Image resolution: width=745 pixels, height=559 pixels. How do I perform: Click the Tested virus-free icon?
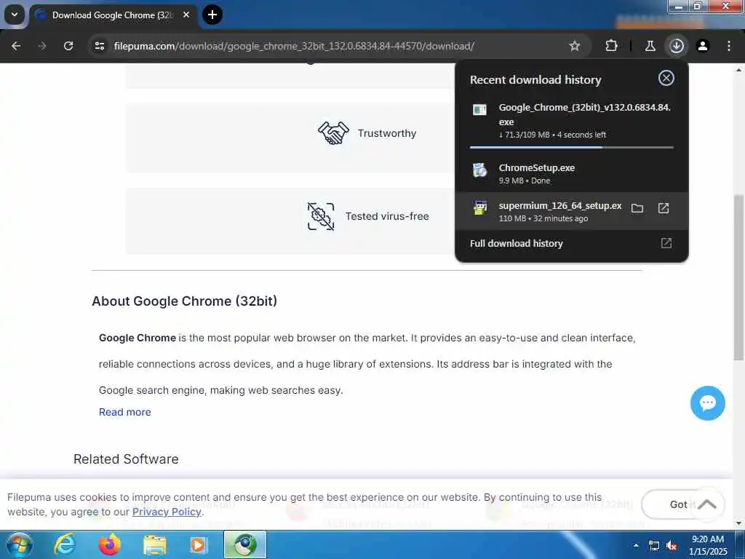coord(321,216)
